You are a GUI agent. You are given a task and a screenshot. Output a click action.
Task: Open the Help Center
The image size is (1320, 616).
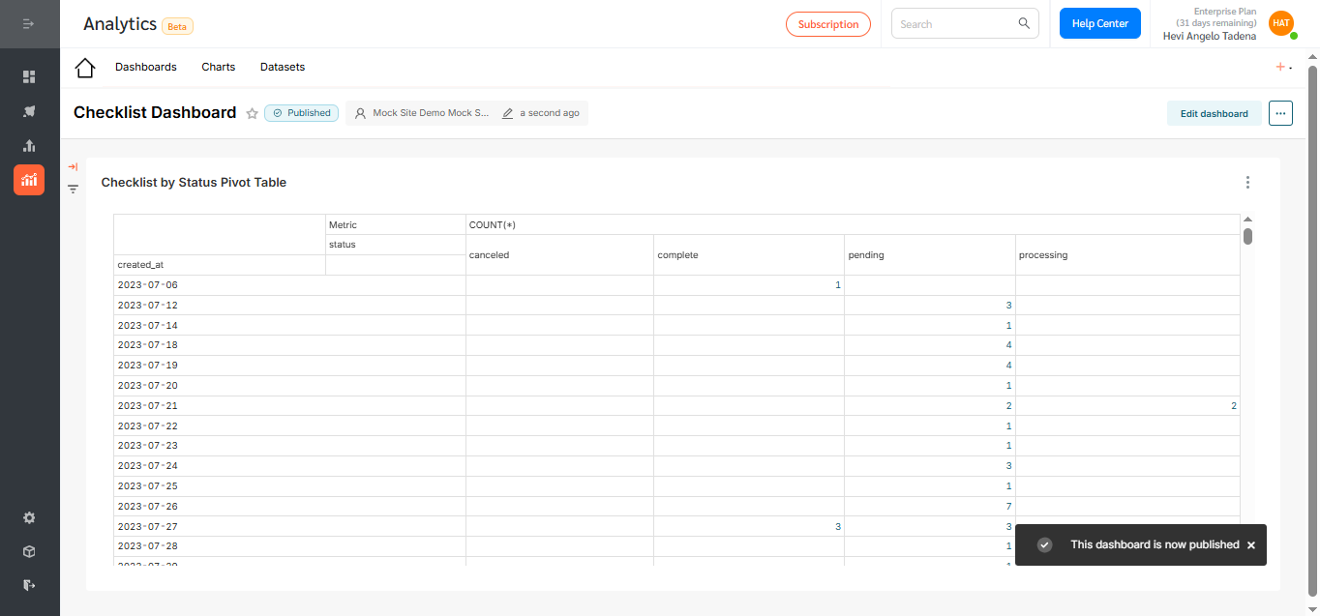1099,23
